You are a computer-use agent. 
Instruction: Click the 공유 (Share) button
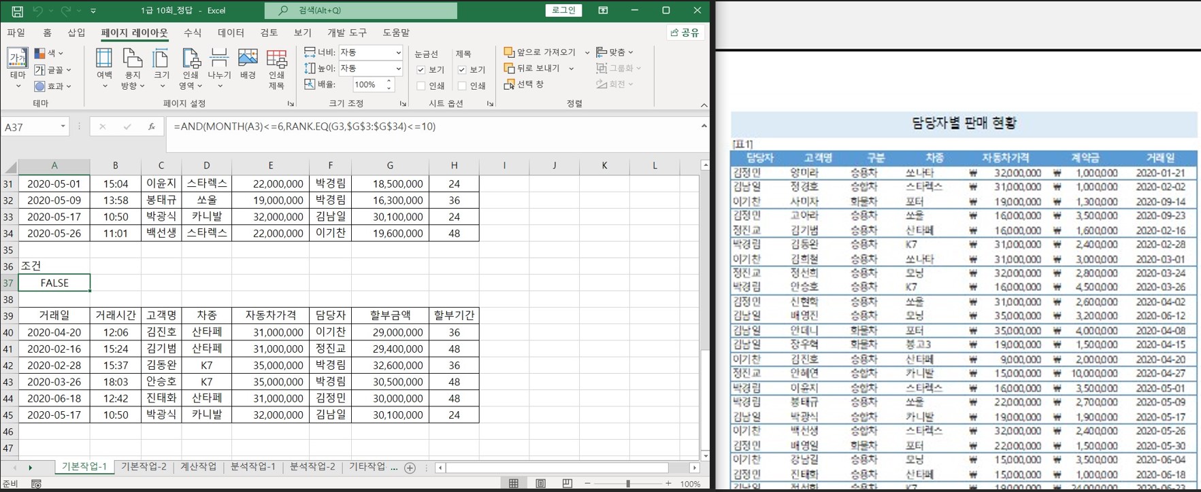(685, 33)
